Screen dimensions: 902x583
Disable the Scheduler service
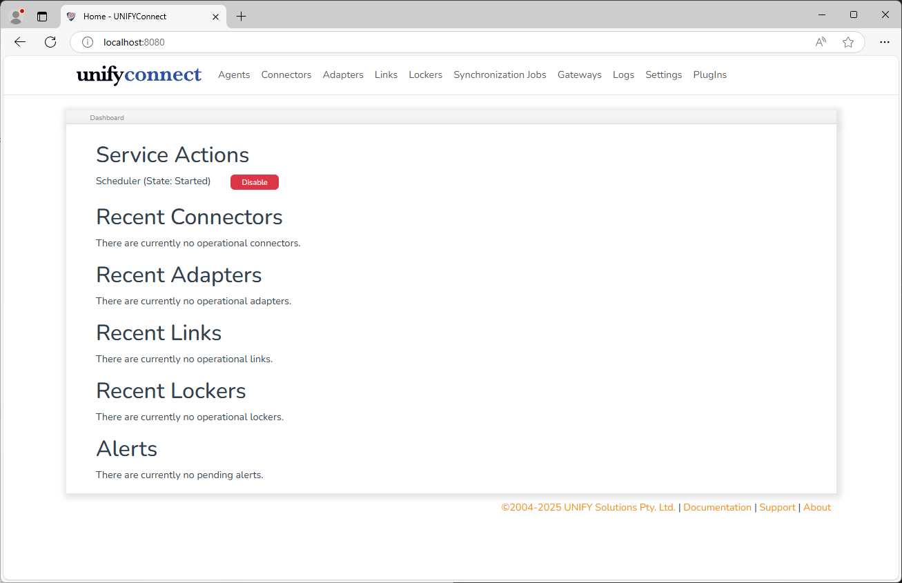tap(255, 182)
